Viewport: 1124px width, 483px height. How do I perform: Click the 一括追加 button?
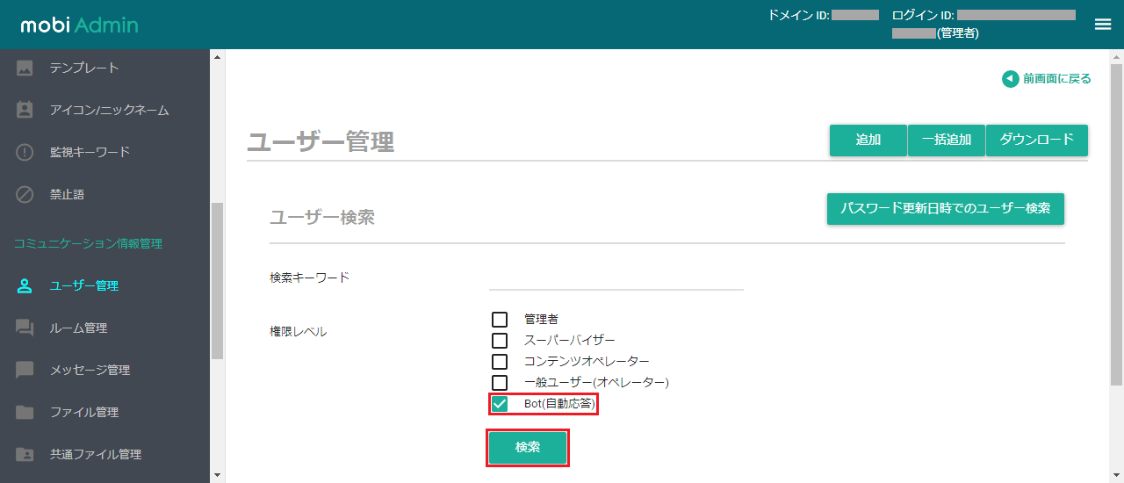coord(947,140)
